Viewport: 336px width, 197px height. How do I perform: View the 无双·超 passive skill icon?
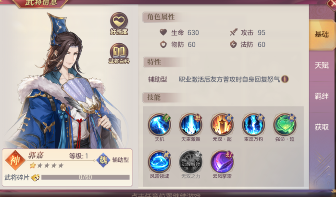tap(222, 125)
